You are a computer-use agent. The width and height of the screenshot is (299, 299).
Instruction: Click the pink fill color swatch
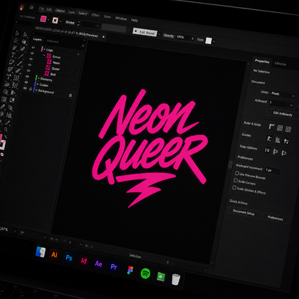click(x=43, y=19)
